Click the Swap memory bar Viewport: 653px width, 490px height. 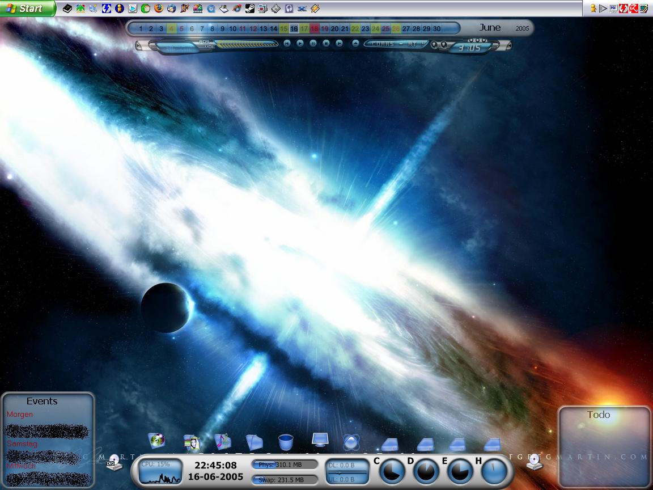click(x=285, y=480)
